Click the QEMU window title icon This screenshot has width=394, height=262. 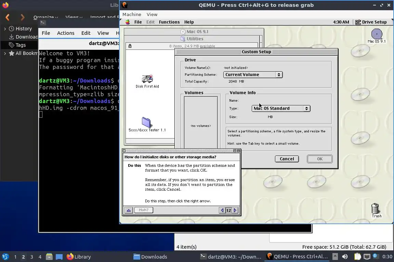[x=124, y=5]
